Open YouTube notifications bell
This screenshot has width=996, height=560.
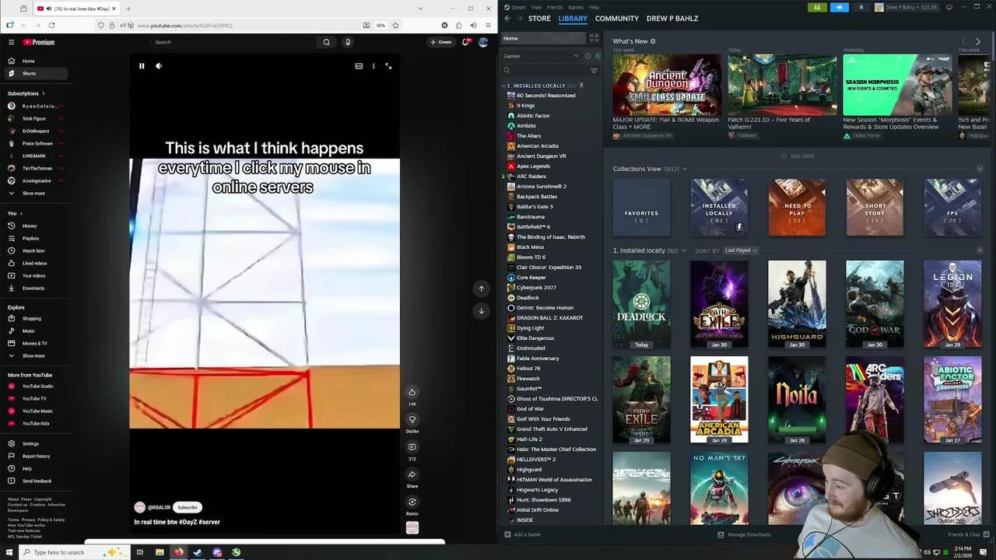click(x=465, y=42)
